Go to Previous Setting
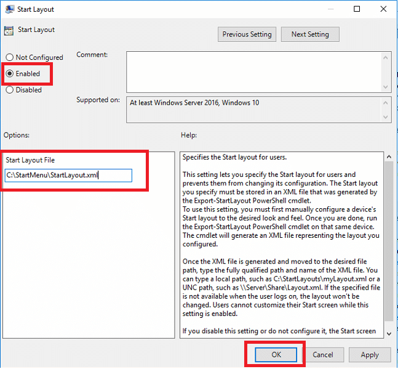Screen dimensions: 398x369 (x=247, y=34)
